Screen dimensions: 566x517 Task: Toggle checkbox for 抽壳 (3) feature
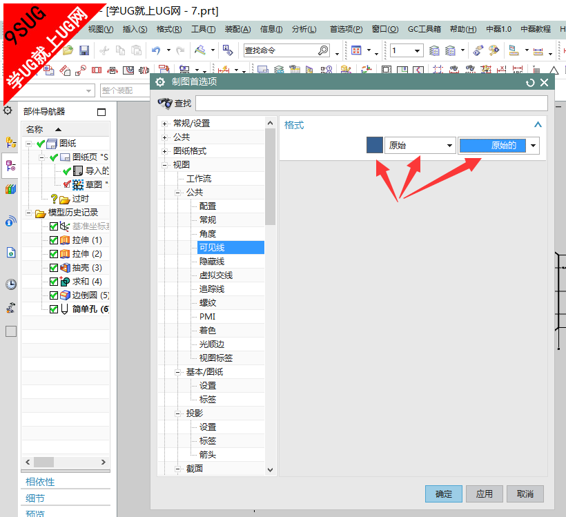pos(53,268)
